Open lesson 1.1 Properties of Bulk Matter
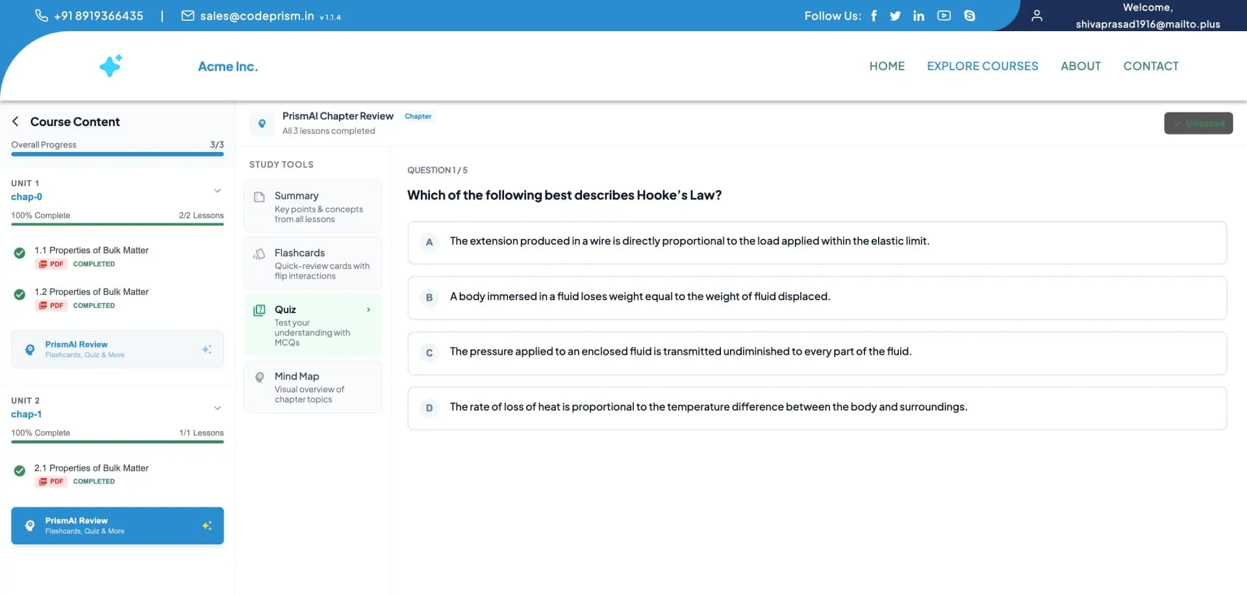This screenshot has height=595, width=1247. 91,250
